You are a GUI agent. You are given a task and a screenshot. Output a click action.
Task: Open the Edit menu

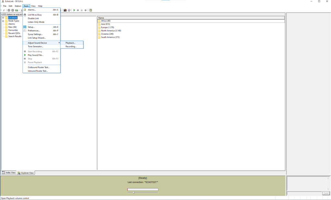(10, 6)
